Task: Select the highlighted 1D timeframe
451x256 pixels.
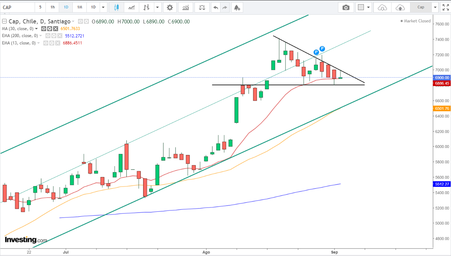Action: point(66,7)
